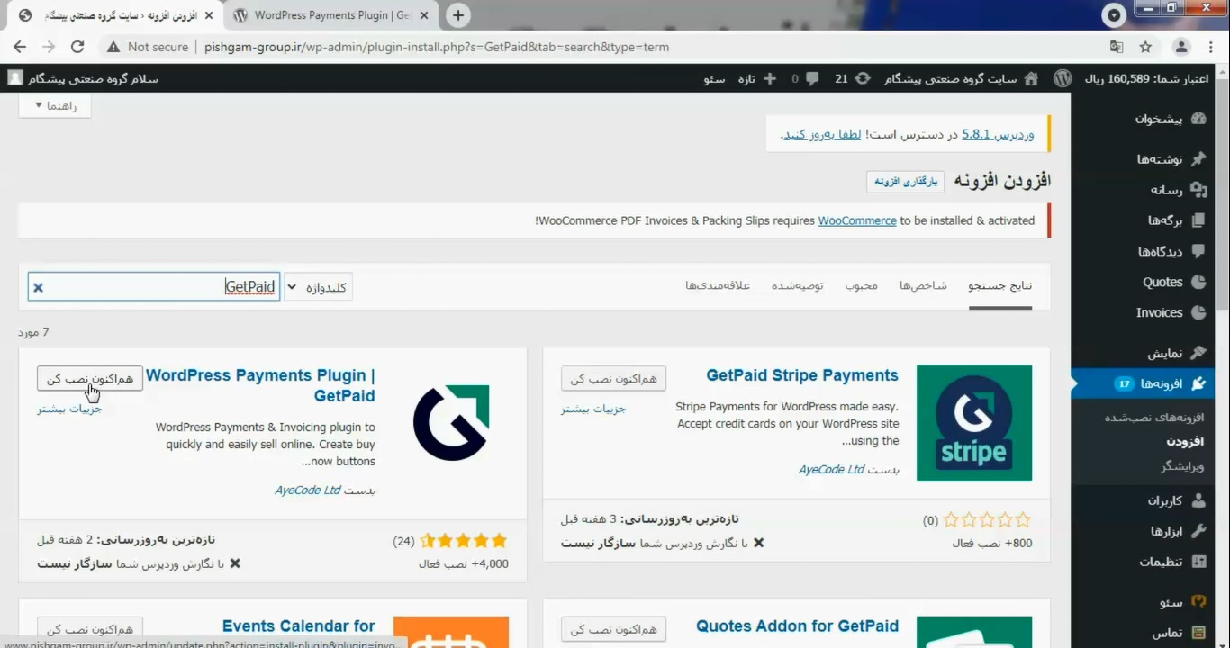Click the browser back arrow
Viewport: 1230px width, 648px height.
(x=20, y=47)
